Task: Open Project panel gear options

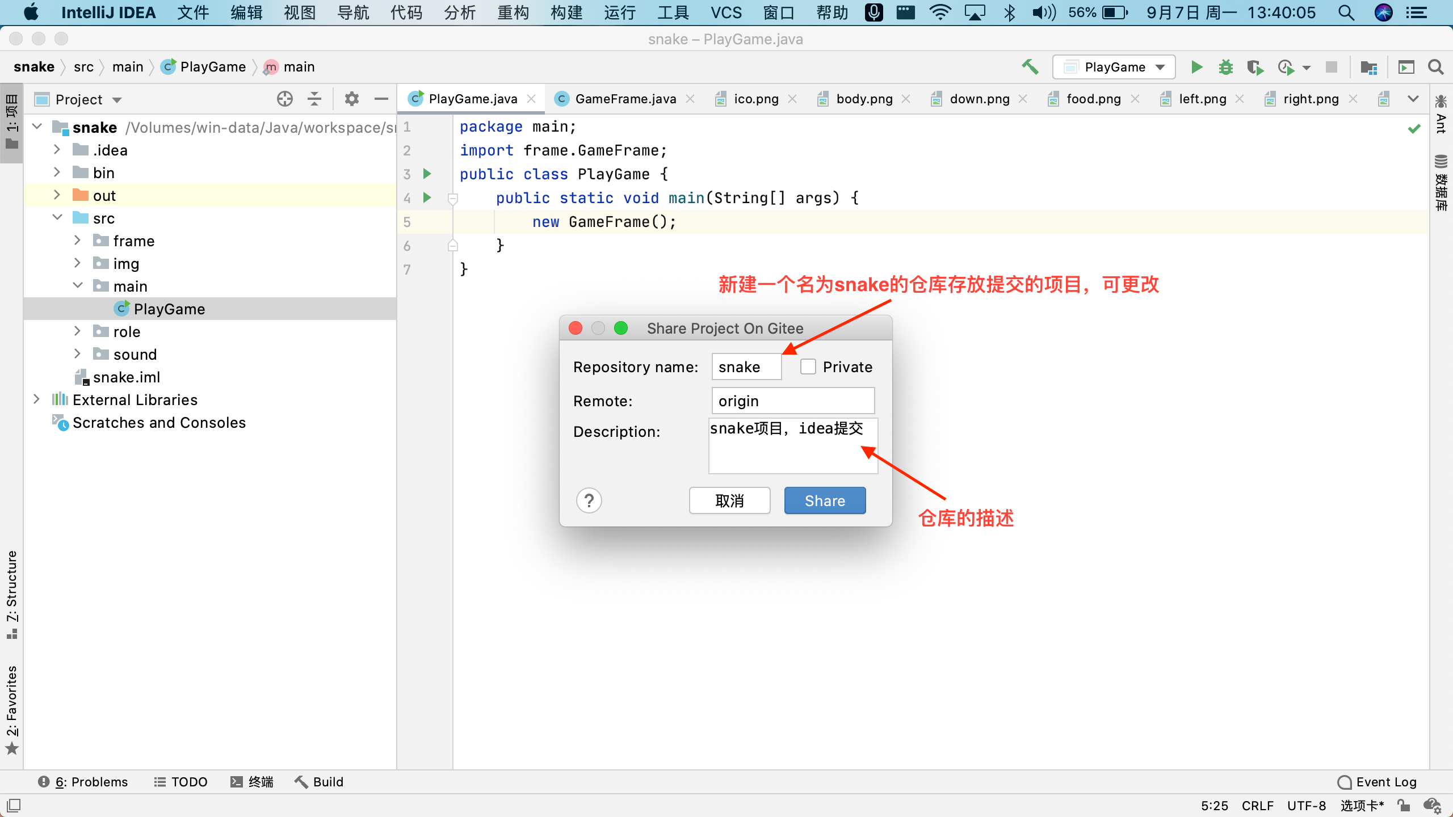Action: pyautogui.click(x=352, y=99)
